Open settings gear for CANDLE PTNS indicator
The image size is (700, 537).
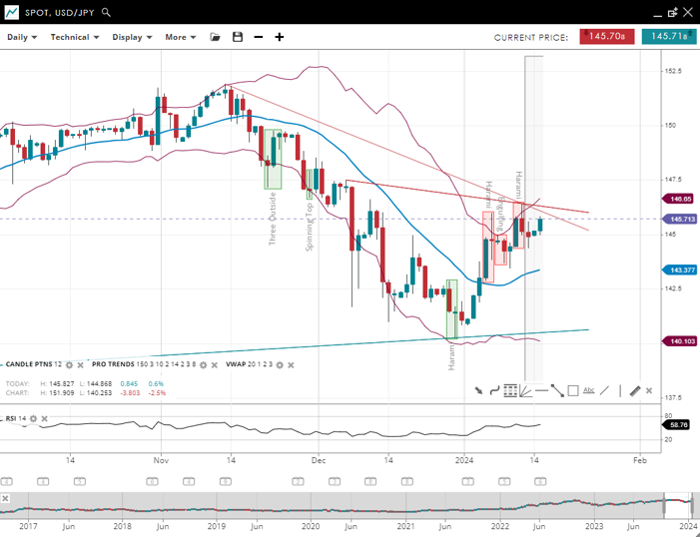71,365
